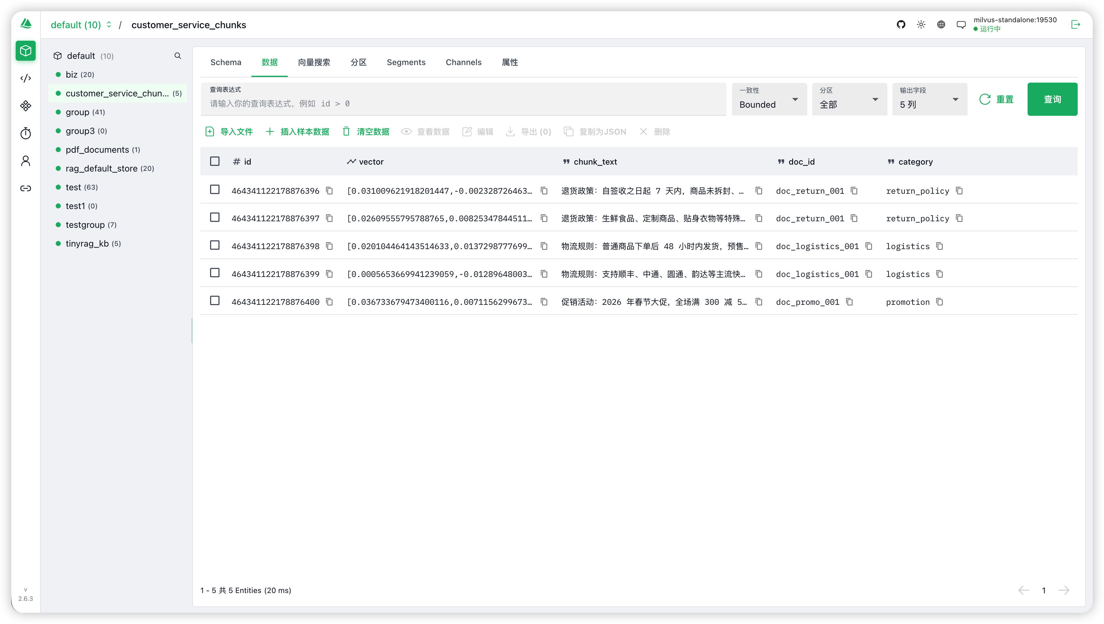Click the green 查询 button
This screenshot has height=624, width=1104.
click(1052, 99)
